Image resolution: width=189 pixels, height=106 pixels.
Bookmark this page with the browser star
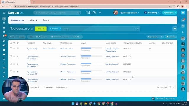pos(173,6)
